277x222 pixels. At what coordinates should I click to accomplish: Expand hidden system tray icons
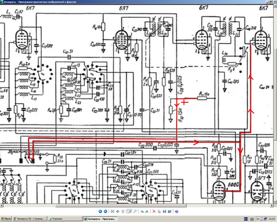(258, 219)
